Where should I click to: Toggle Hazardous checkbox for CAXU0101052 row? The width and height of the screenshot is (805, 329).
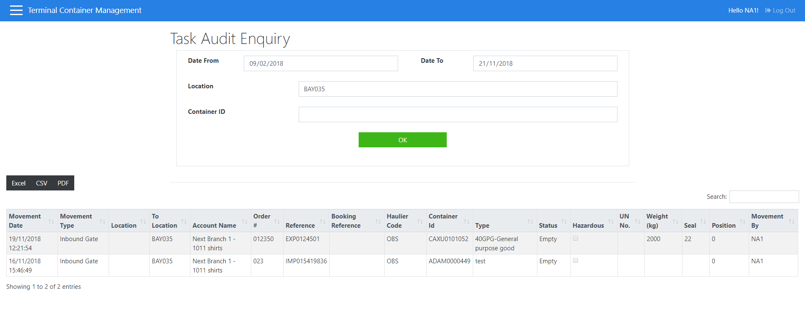576,238
